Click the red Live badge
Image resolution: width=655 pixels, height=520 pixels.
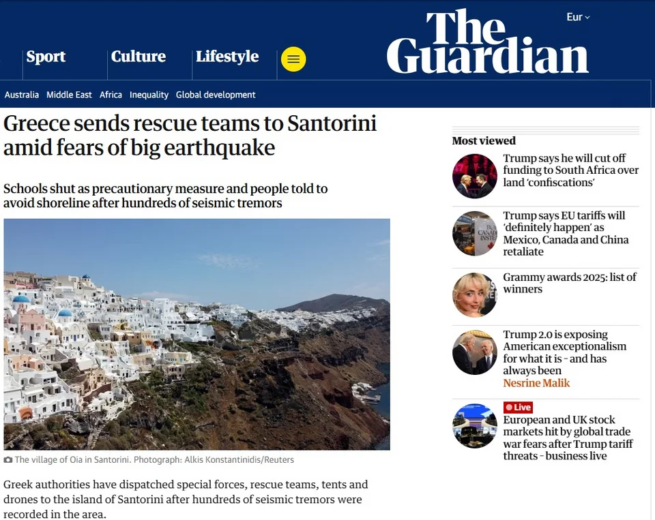(x=518, y=408)
